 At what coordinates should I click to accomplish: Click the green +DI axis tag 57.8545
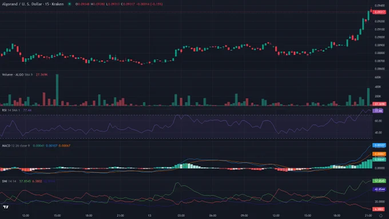379,181
